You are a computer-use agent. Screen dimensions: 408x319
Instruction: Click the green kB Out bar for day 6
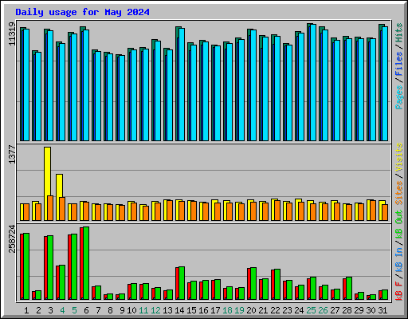(x=86, y=263)
